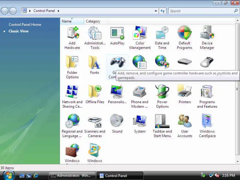Click the globe with network plug icon
Viewport: 240px width, 180px height.
(x=162, y=61)
